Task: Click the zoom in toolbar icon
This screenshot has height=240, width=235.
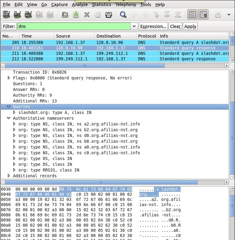Action: pos(218,15)
